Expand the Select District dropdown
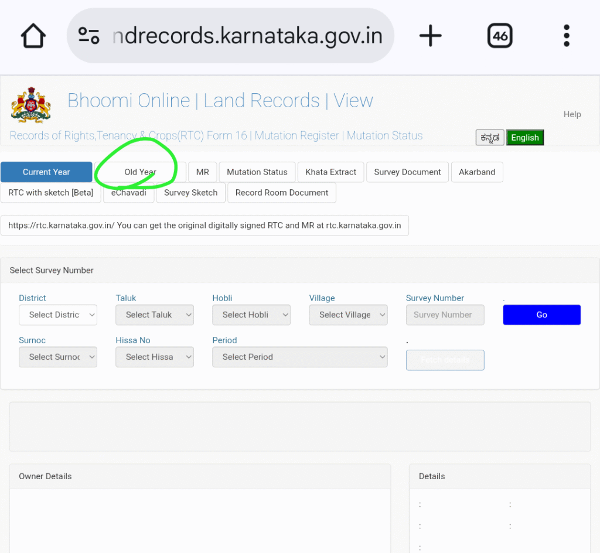This screenshot has width=600, height=553. coord(58,315)
